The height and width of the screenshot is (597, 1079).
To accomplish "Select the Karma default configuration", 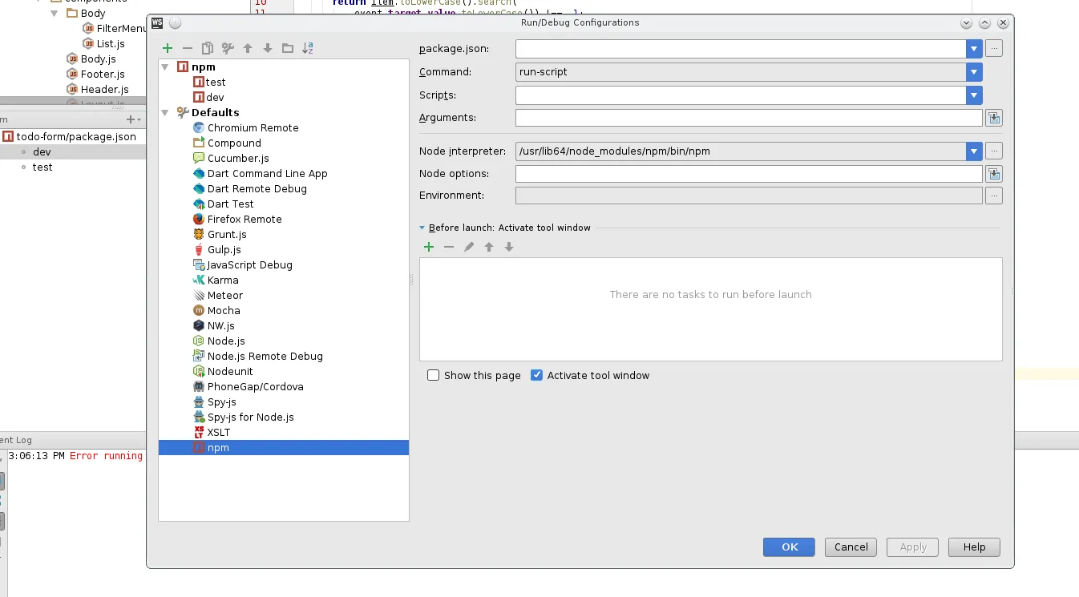I will click(x=216, y=280).
